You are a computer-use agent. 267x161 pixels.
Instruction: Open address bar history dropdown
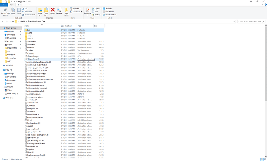click(x=231, y=22)
